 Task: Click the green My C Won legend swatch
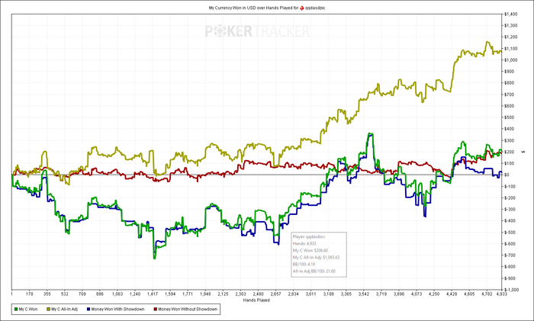click(x=16, y=310)
